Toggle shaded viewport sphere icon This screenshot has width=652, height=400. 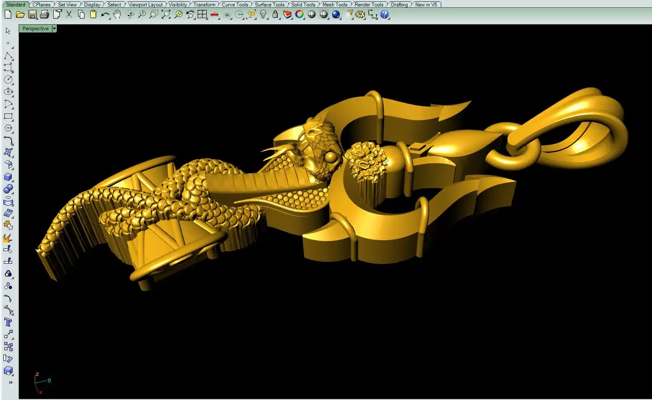pos(312,14)
